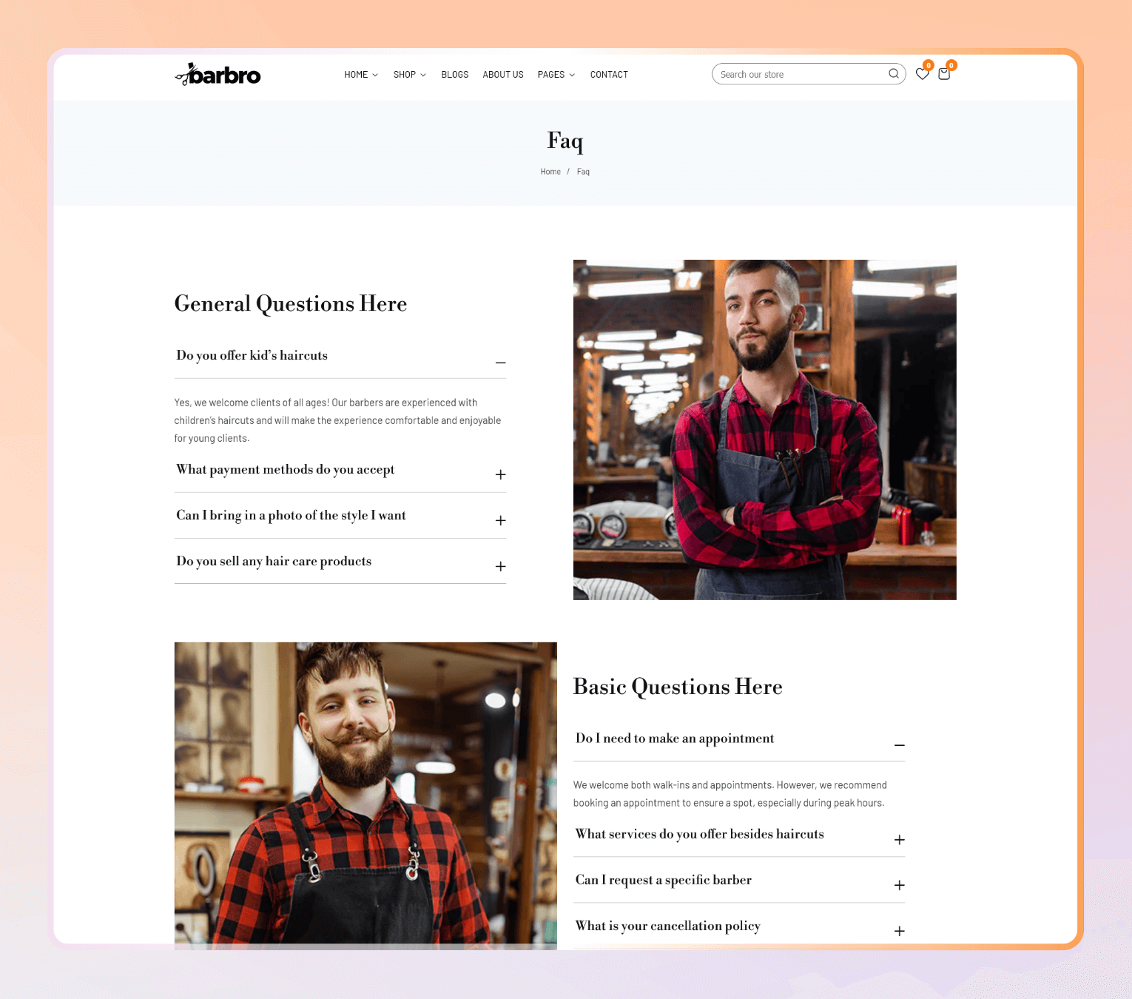Click the 'General Questions Here' heading

pyautogui.click(x=291, y=303)
